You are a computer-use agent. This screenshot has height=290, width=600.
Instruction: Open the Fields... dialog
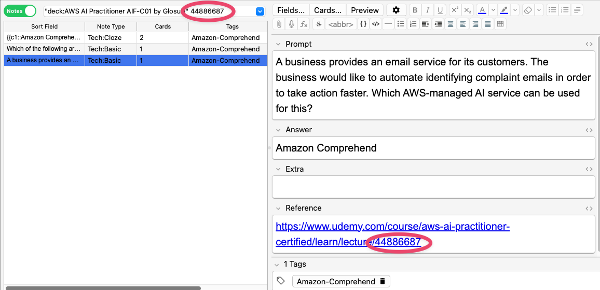(291, 10)
